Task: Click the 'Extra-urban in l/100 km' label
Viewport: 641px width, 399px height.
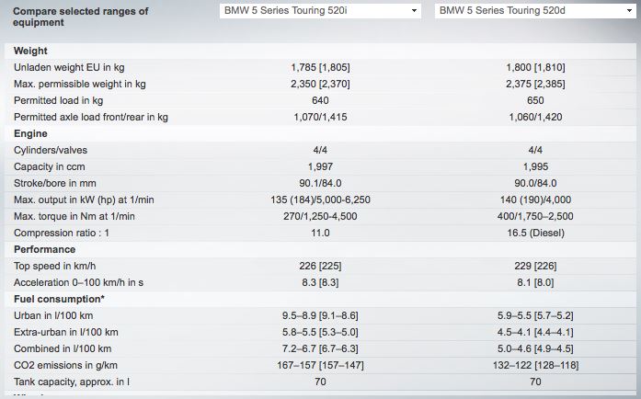Action: (x=66, y=333)
